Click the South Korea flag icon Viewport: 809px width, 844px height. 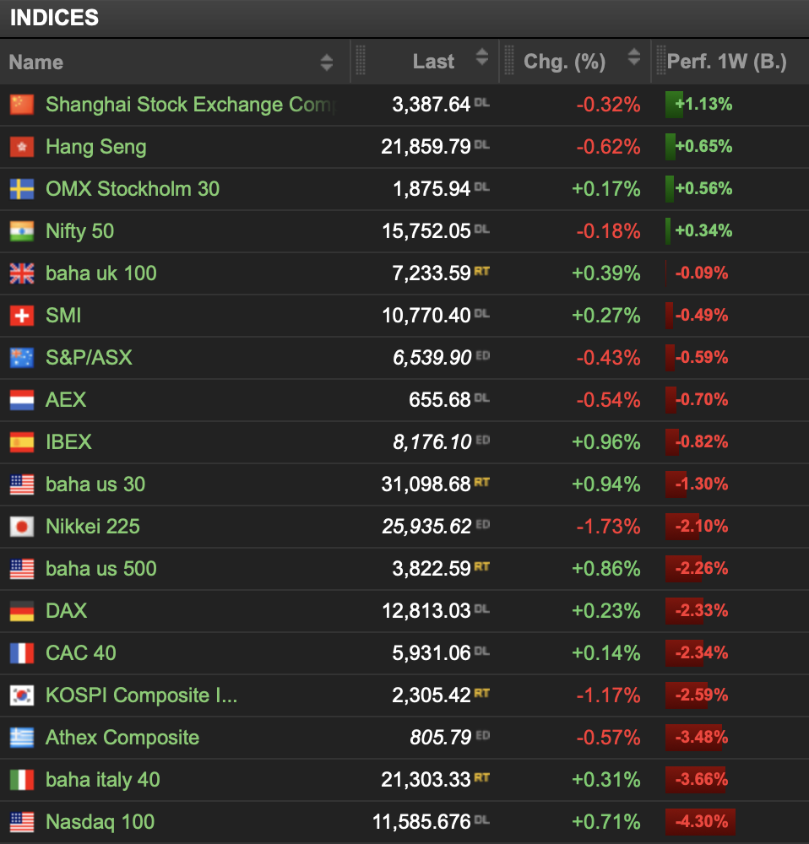pos(22,695)
